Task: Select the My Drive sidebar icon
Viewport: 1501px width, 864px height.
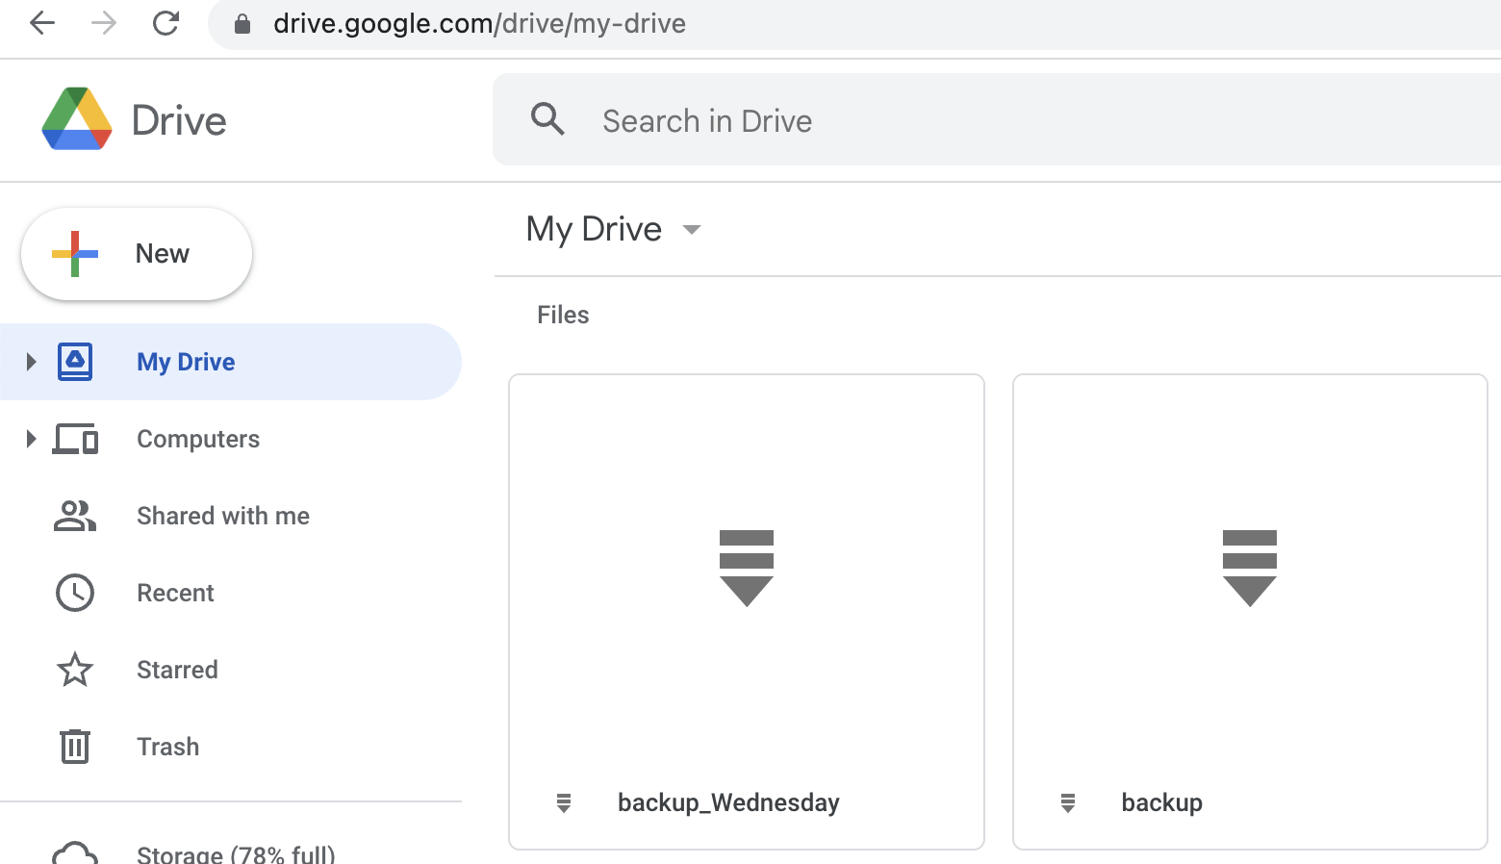Action: (x=75, y=361)
